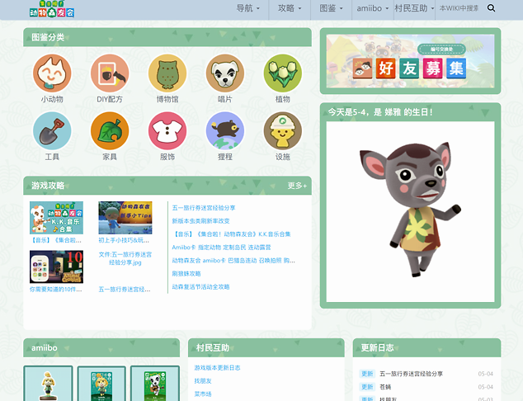The height and width of the screenshot is (401, 523).
Task: Click the 家具 label text
Action: pos(110,157)
